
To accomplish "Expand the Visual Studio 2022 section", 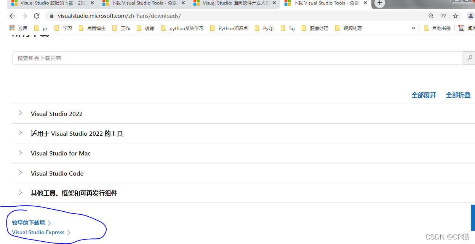I will [243, 113].
